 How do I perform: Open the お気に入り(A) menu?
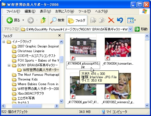pyautogui.click(x=65, y=11)
